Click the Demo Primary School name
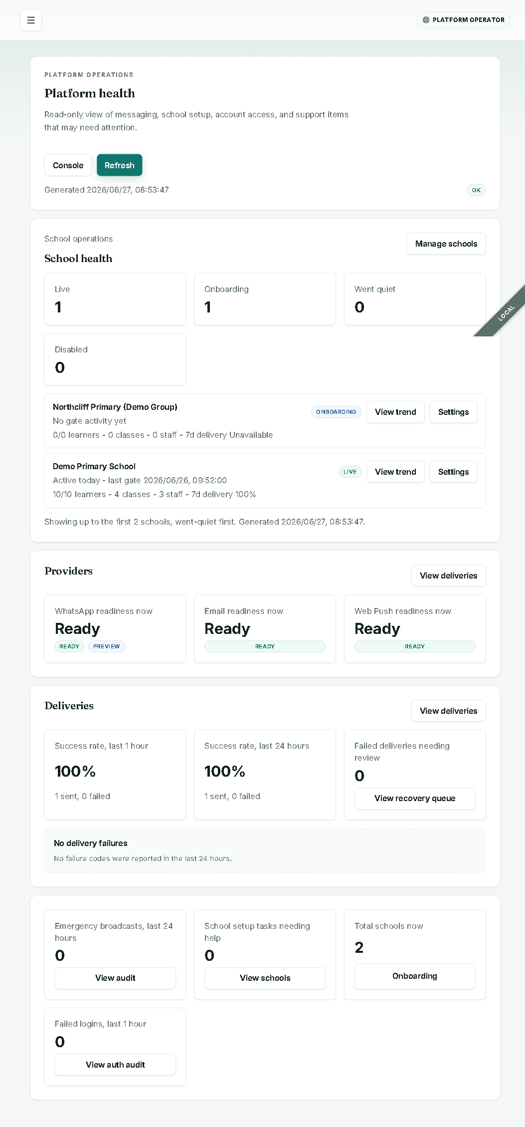 coord(94,466)
